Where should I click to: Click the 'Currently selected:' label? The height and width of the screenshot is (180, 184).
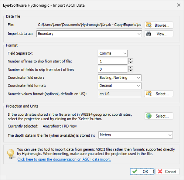[23, 126]
